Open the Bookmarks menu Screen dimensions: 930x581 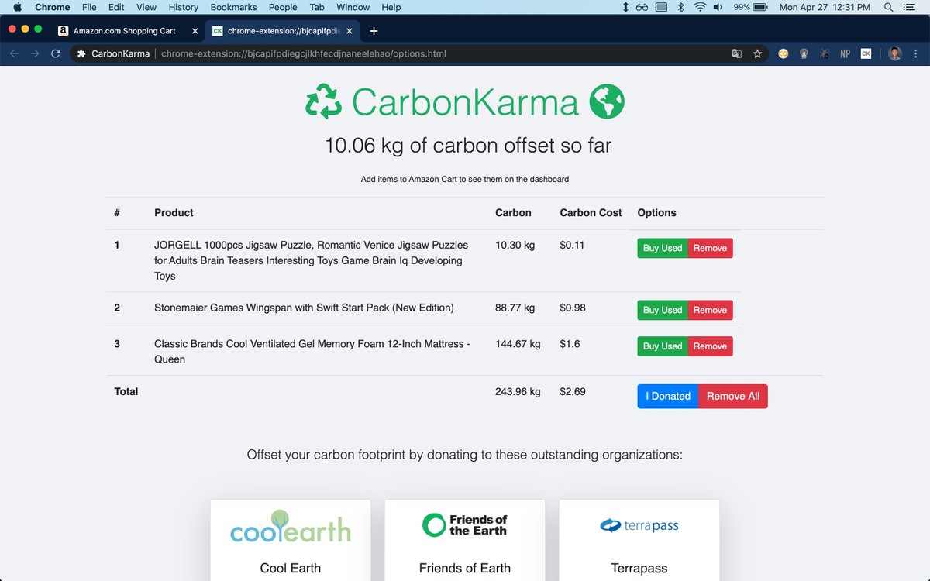pos(233,7)
